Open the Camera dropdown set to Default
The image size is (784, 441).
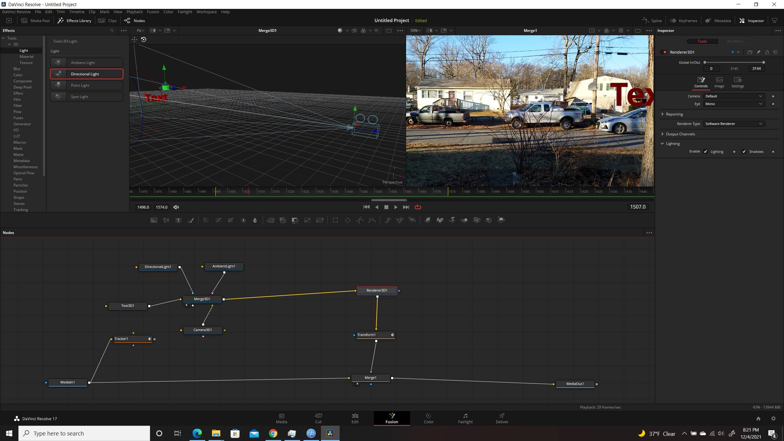(x=734, y=96)
